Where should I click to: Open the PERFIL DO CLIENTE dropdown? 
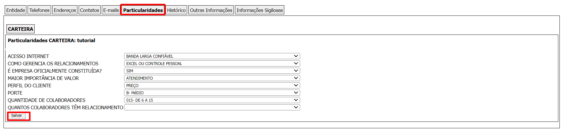pos(212,86)
